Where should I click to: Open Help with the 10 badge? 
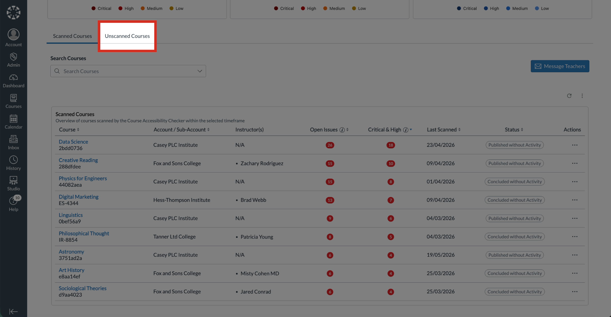13,204
